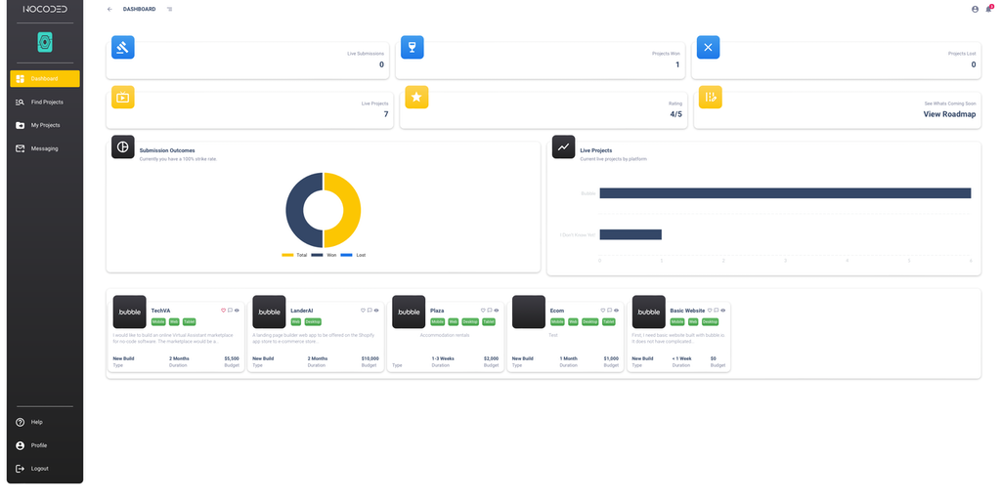Open the notifications bell icon
This screenshot has height=500, width=1001.
[989, 9]
